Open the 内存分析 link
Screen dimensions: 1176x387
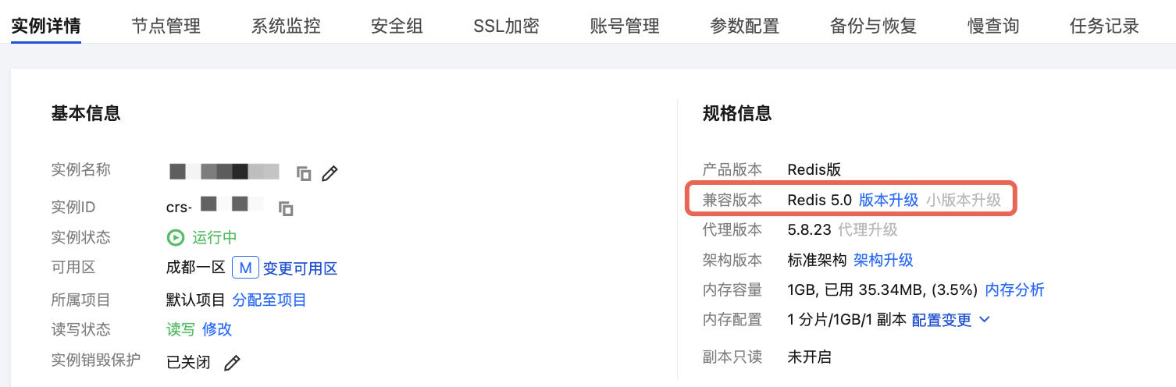(x=1014, y=290)
